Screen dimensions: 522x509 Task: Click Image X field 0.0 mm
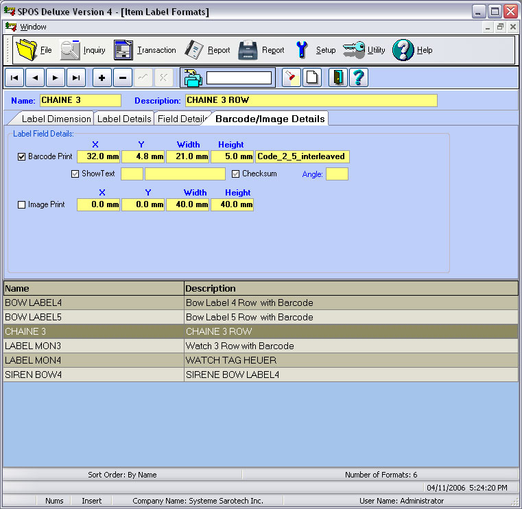(x=99, y=204)
